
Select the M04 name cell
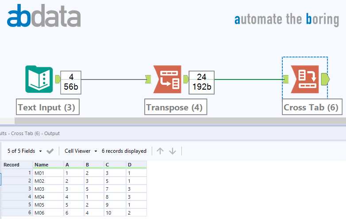(x=48, y=197)
